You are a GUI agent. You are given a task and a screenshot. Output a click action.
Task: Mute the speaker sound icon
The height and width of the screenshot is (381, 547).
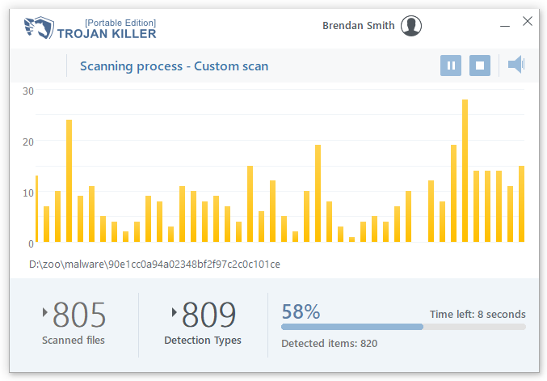pyautogui.click(x=516, y=65)
